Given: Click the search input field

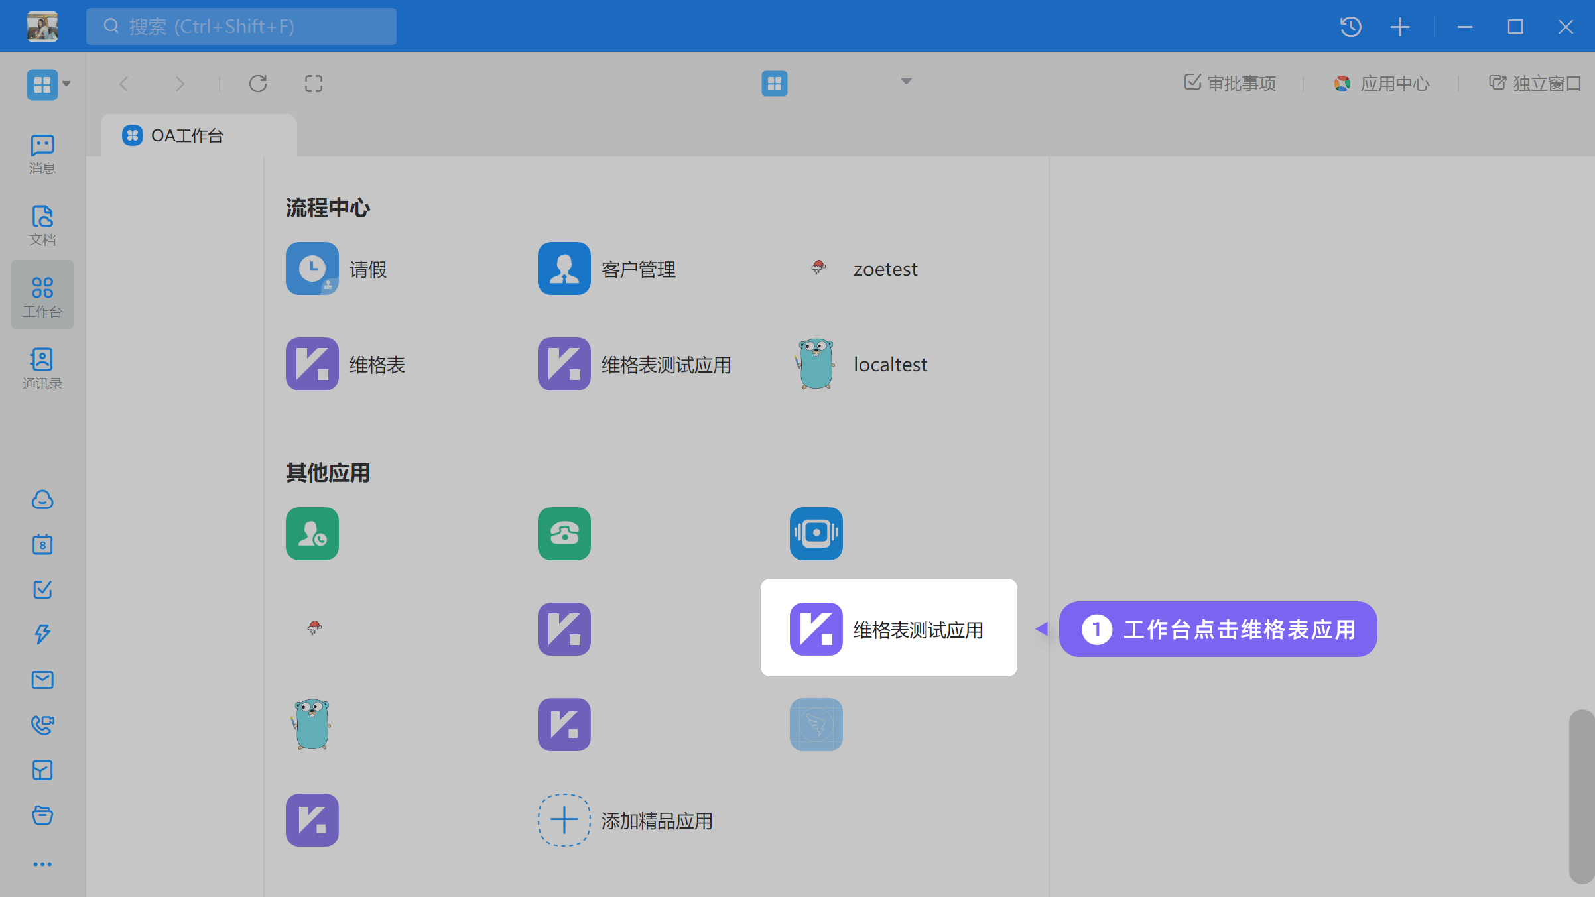Looking at the screenshot, I should 241,27.
